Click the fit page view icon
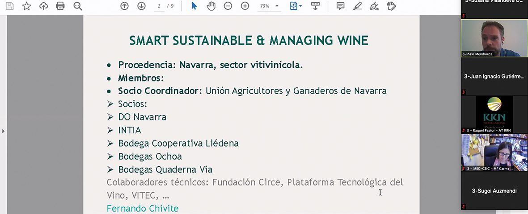 click(294, 6)
